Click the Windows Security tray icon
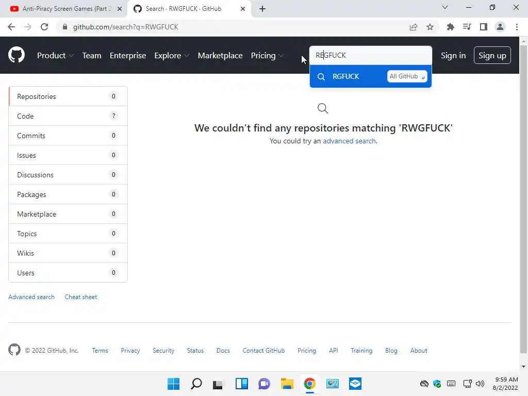Image resolution: width=528 pixels, height=396 pixels. tap(437, 384)
